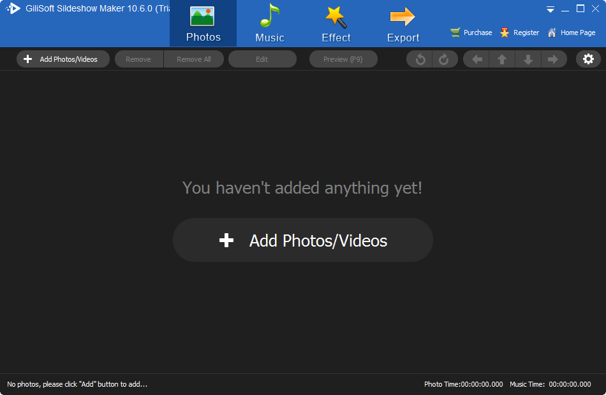Image resolution: width=606 pixels, height=395 pixels.
Task: Click the Photo Time display
Action: [x=462, y=384]
